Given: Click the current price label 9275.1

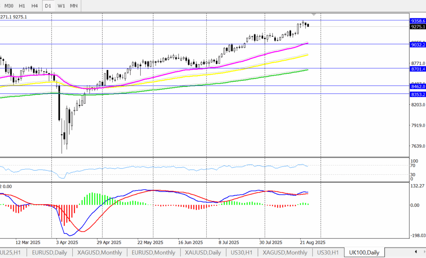Looking at the screenshot, I should 417,27.
